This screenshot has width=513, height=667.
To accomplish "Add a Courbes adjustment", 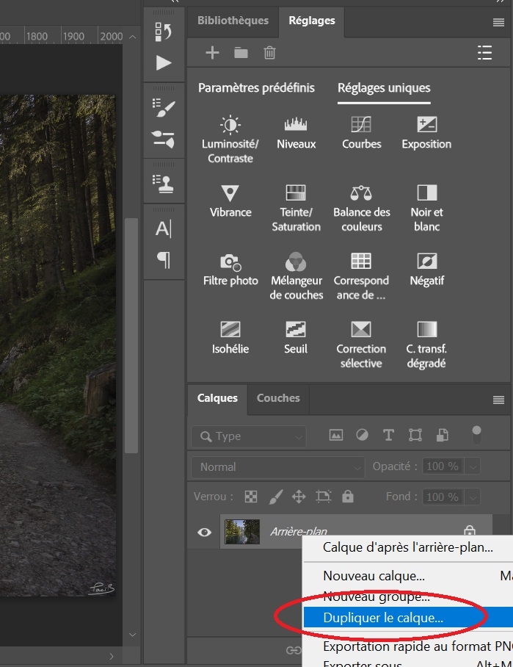I will coord(361,133).
